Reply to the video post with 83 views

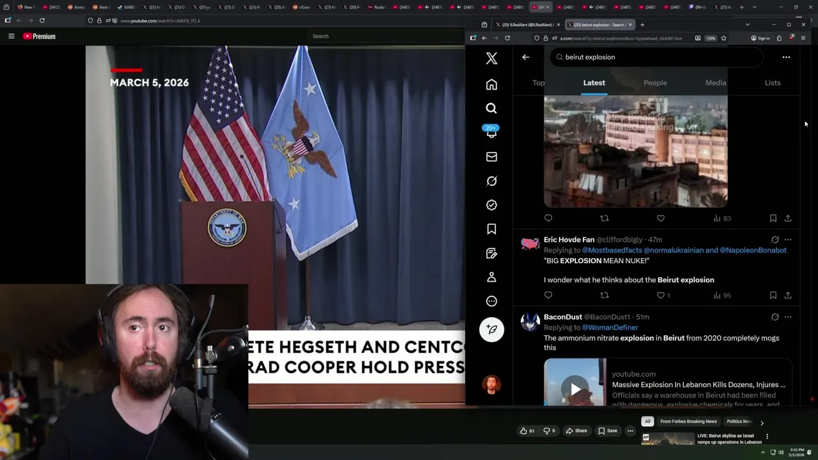[548, 218]
